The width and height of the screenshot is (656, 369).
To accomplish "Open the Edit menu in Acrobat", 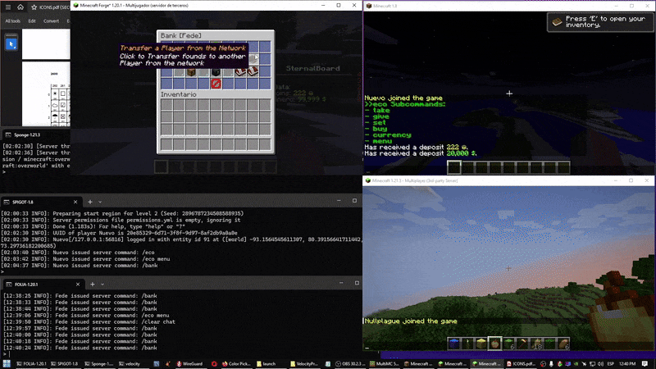I will coord(32,20).
